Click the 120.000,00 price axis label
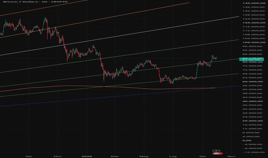Screen dimensions: 268x158 pos(254,23)
